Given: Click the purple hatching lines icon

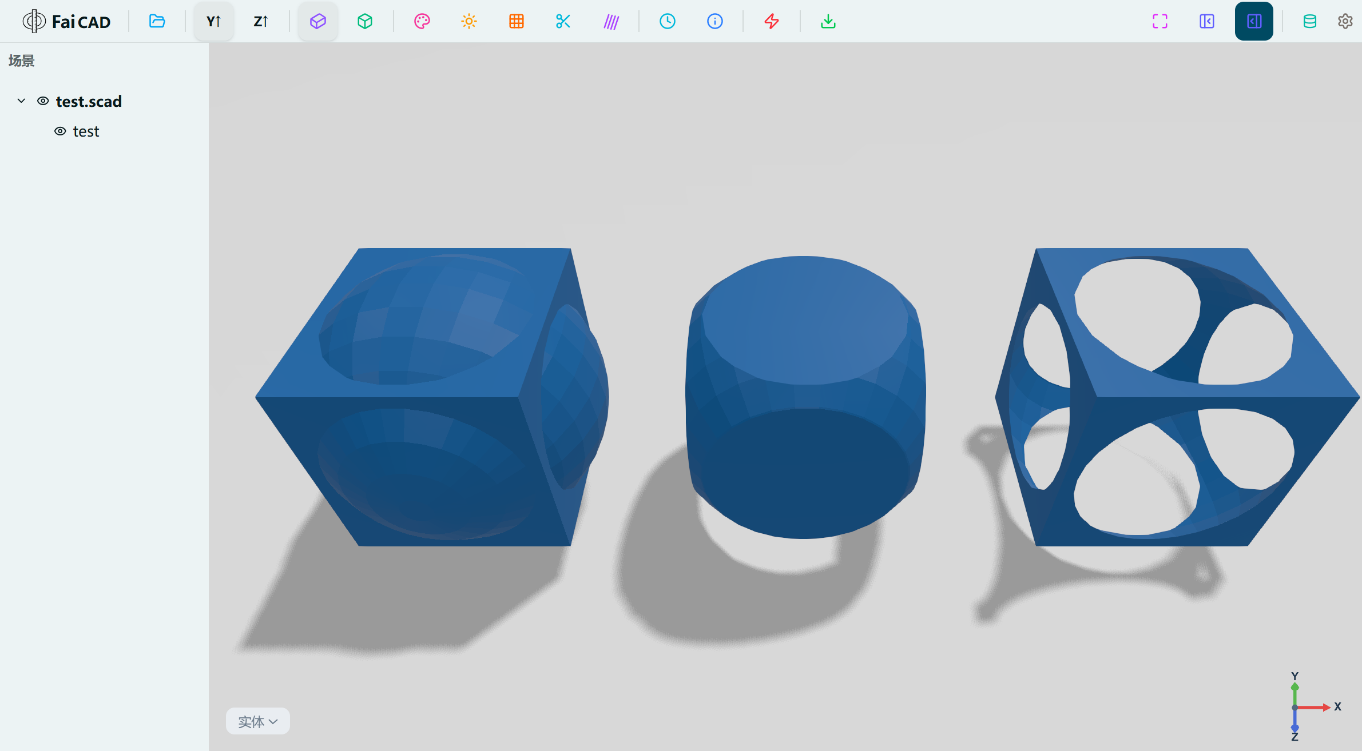Looking at the screenshot, I should [x=611, y=21].
